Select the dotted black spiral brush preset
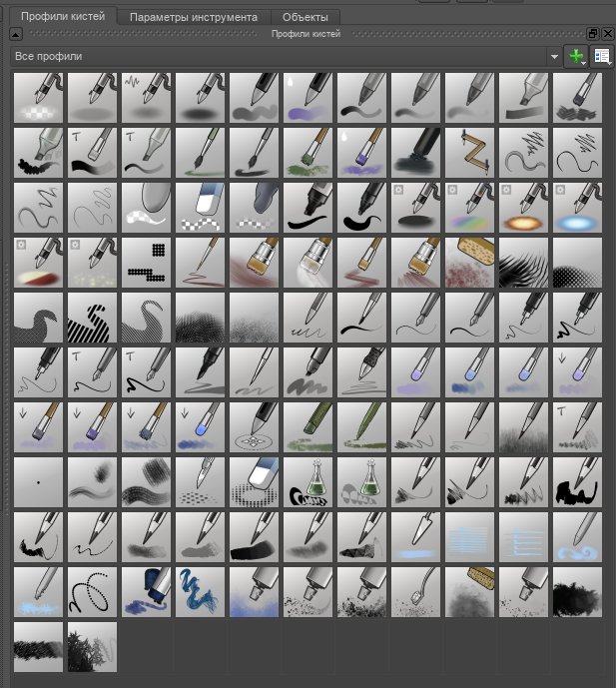Image resolution: width=616 pixels, height=688 pixels. click(92, 592)
